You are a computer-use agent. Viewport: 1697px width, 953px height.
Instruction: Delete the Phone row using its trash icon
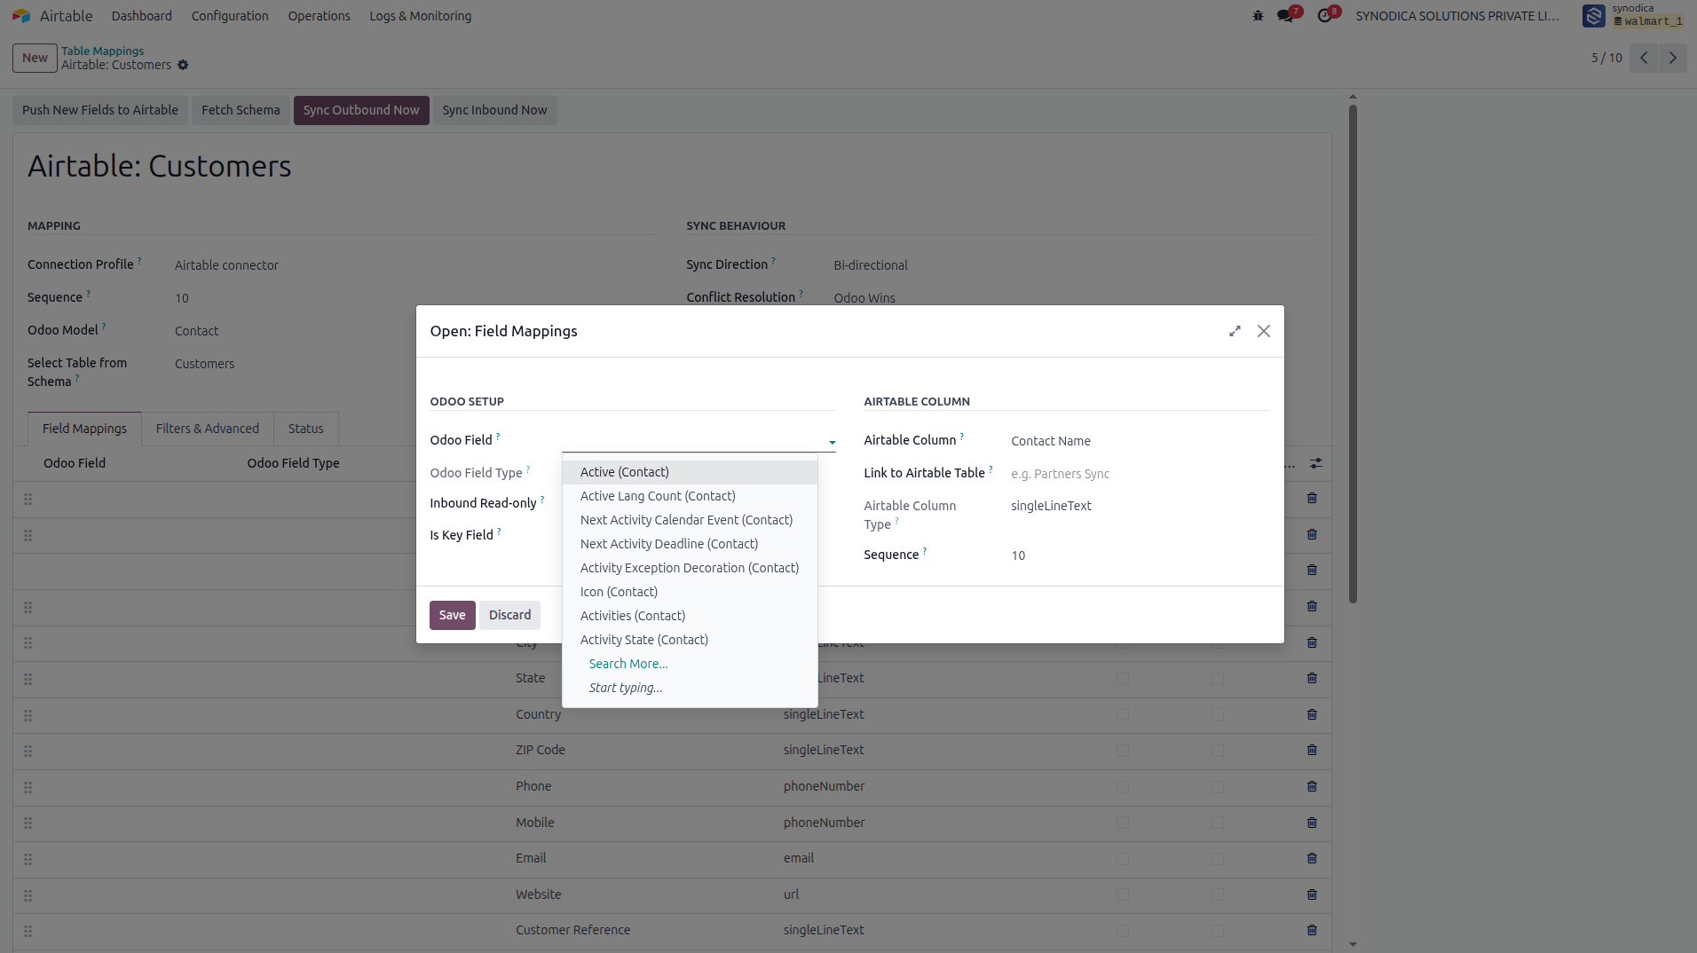[1312, 786]
